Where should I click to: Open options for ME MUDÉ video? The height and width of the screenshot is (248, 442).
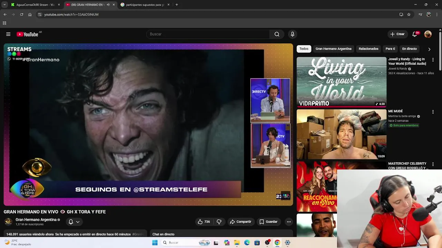(433, 112)
